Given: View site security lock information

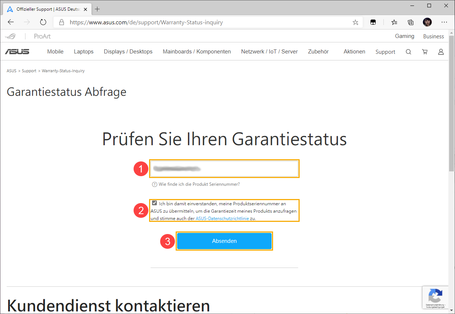Looking at the screenshot, I should 62,22.
